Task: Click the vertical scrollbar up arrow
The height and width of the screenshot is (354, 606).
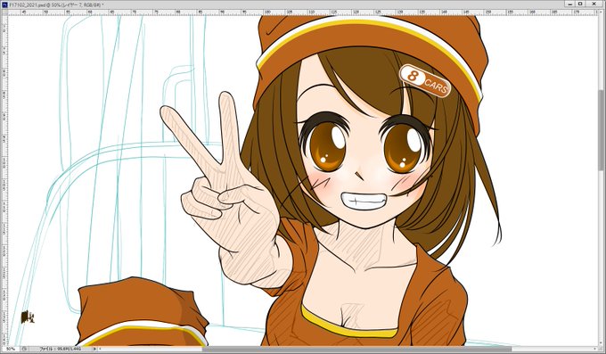Action: (601, 12)
